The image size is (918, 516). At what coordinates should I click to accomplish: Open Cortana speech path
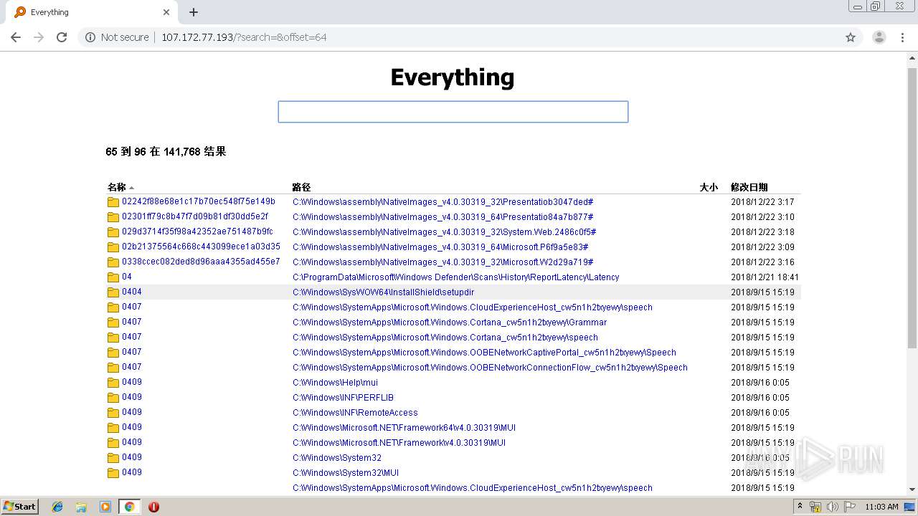coord(445,338)
